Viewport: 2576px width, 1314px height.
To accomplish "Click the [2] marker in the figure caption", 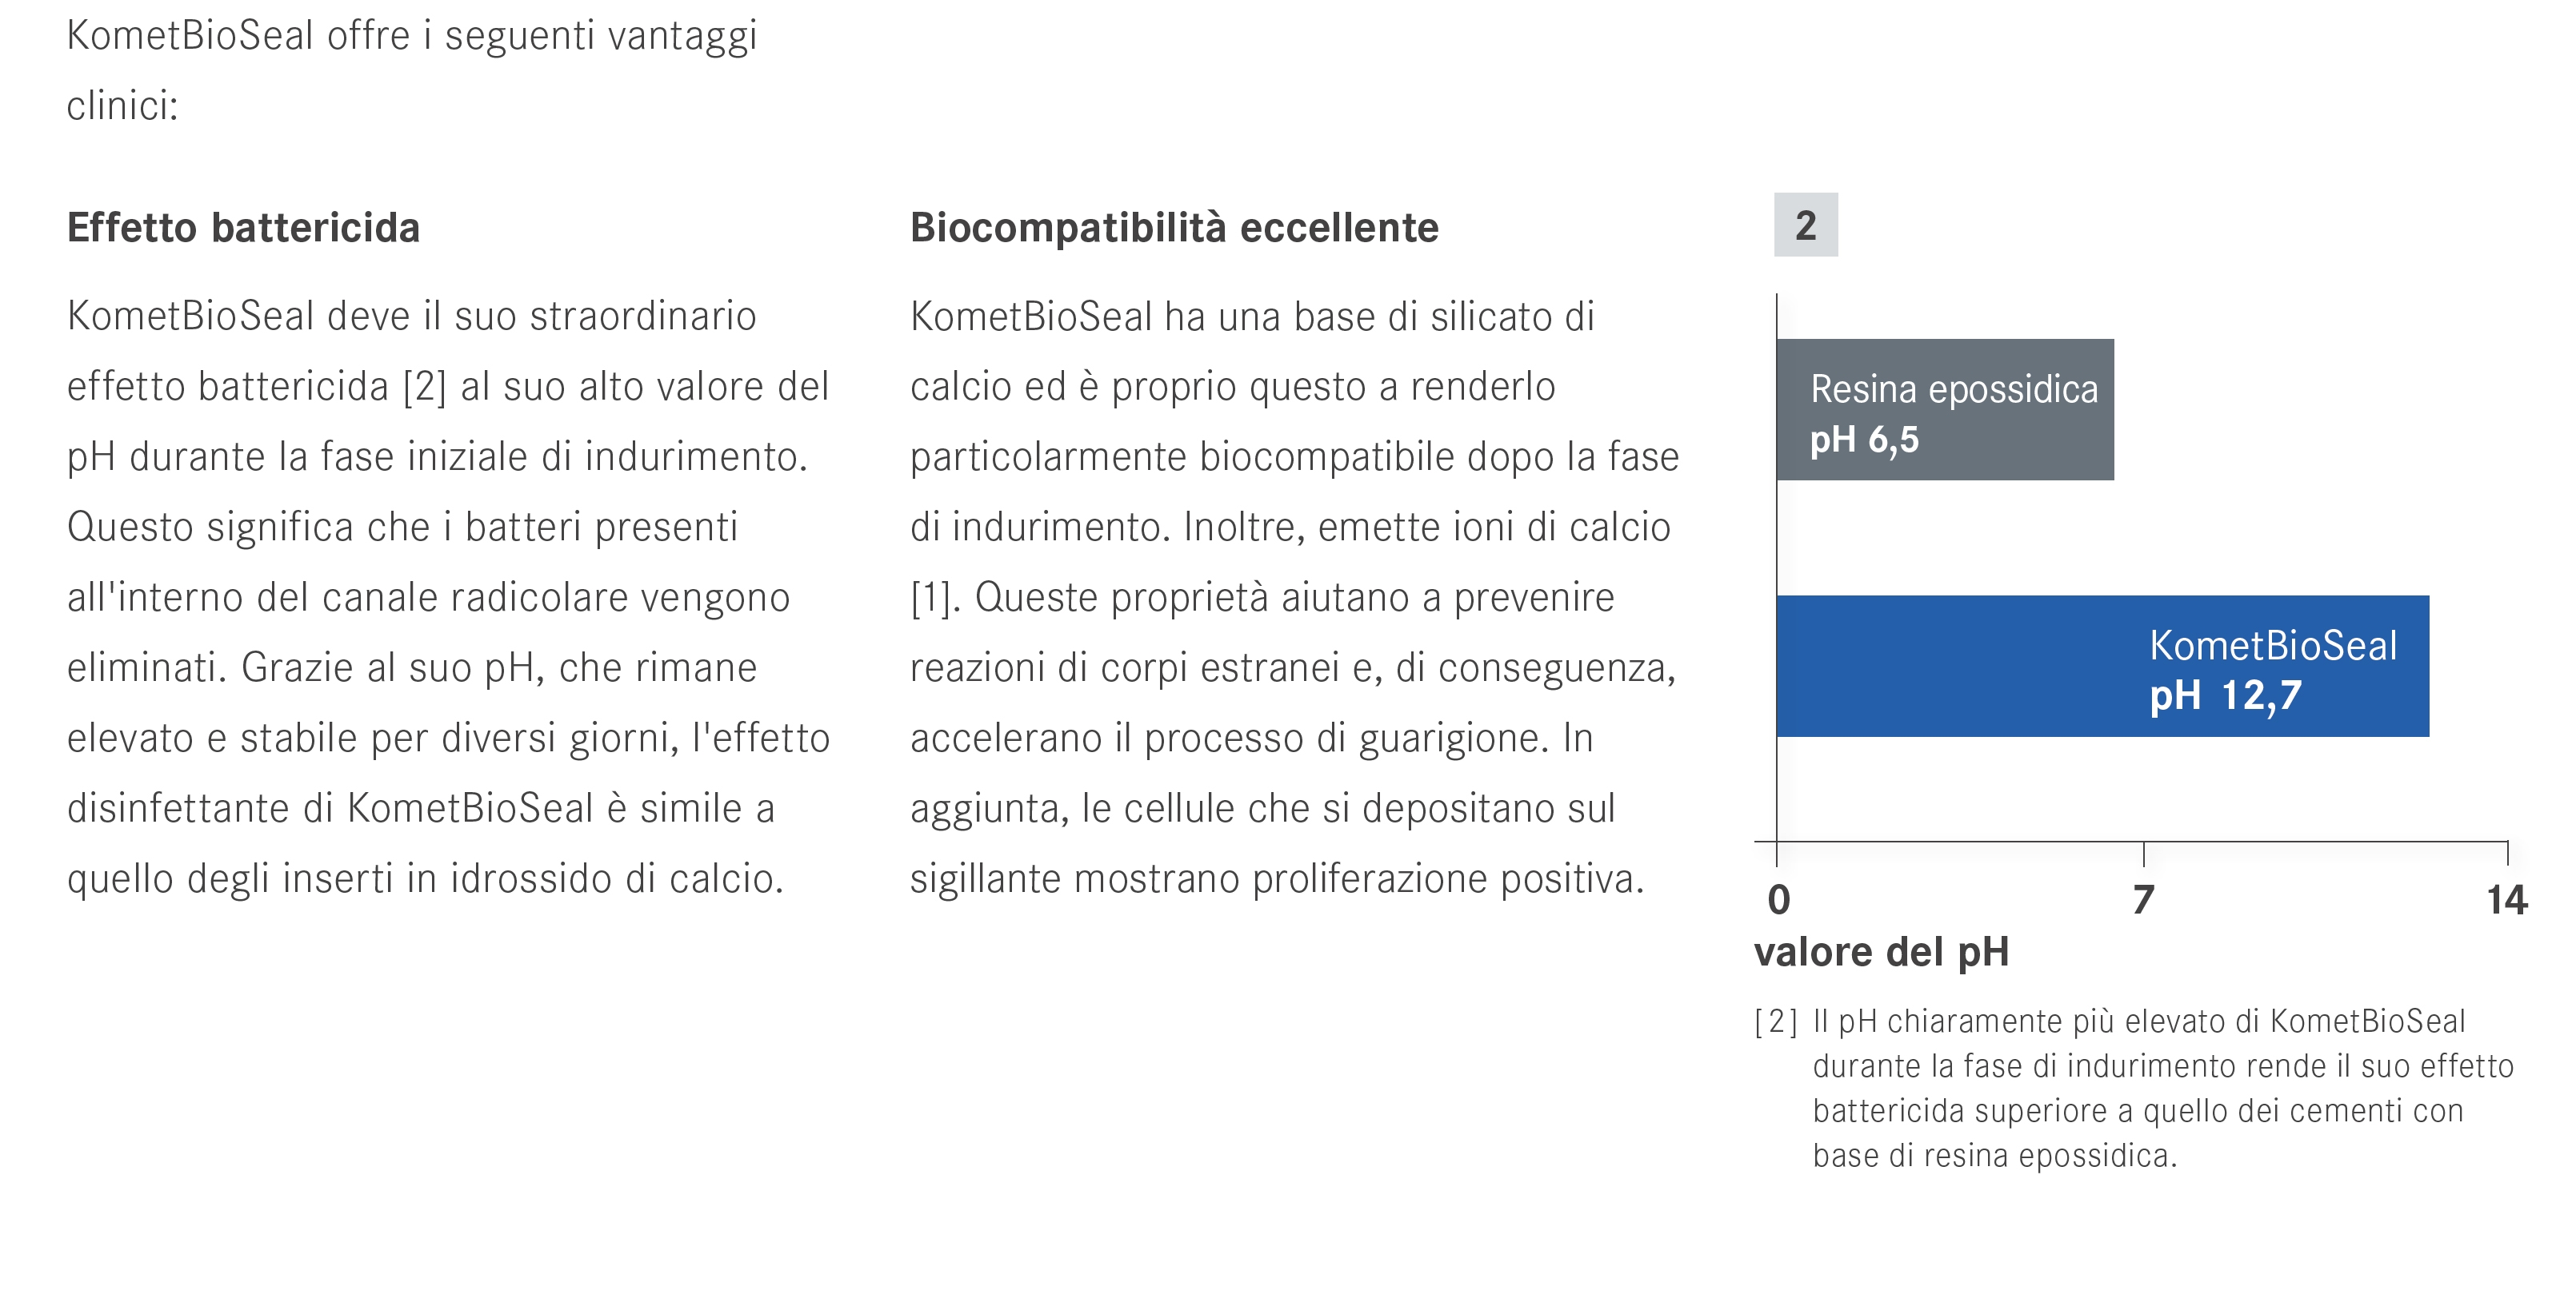I will pos(1776,1021).
